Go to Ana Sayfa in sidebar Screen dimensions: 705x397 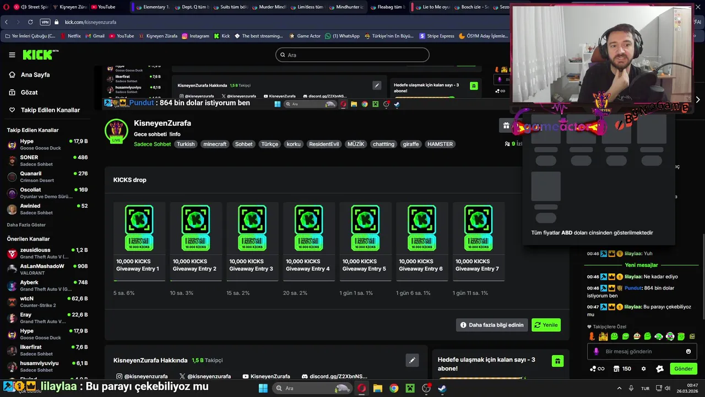[x=35, y=74]
